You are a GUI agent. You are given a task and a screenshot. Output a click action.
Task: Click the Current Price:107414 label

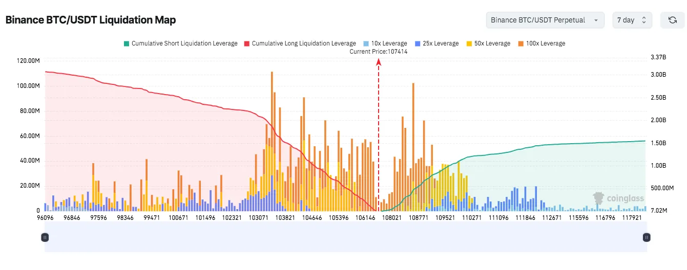(379, 52)
